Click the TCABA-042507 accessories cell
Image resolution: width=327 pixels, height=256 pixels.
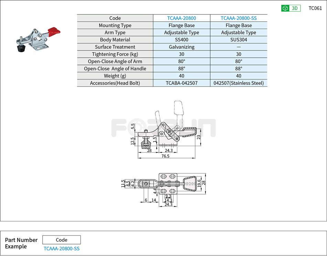coord(181,83)
